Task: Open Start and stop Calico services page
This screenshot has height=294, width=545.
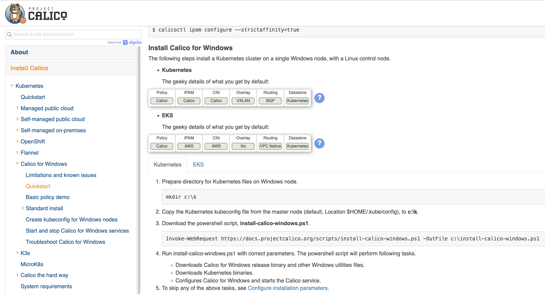Action: (x=77, y=231)
